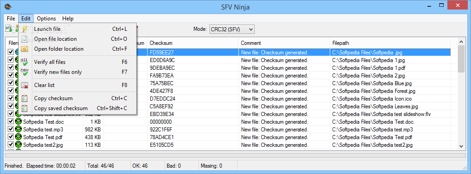This screenshot has width=471, height=174.
Task: Close the open Edit menu
Action: 26,18
